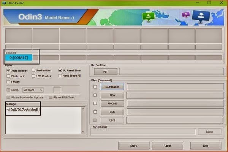Click the green download icon in banner
Screen dimensions: 228x152
coord(148,17)
